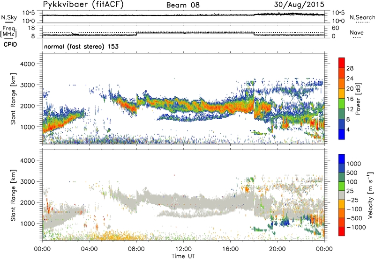Image resolution: width=375 pixels, height=259 pixels.
Task: Click 'Slant Range [km]' label of power panel
Action: tap(13, 99)
